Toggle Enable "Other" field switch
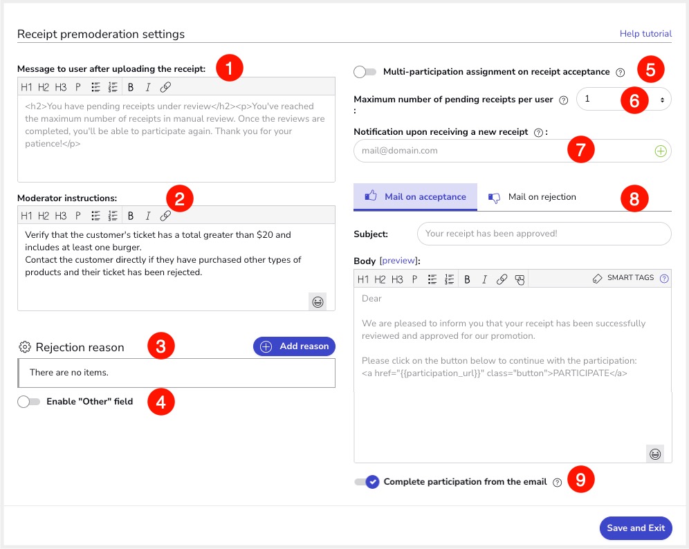This screenshot has height=549, width=689. tap(29, 402)
